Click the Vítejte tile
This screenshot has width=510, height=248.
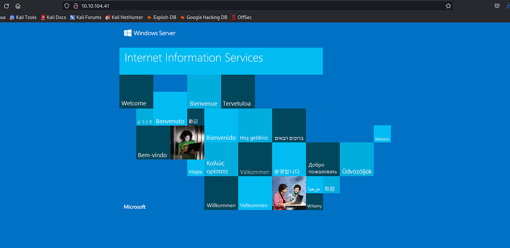click(196, 168)
